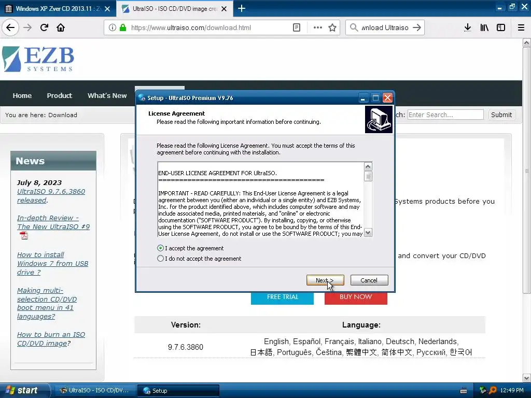Open page actions three-dots menu

tap(318, 27)
